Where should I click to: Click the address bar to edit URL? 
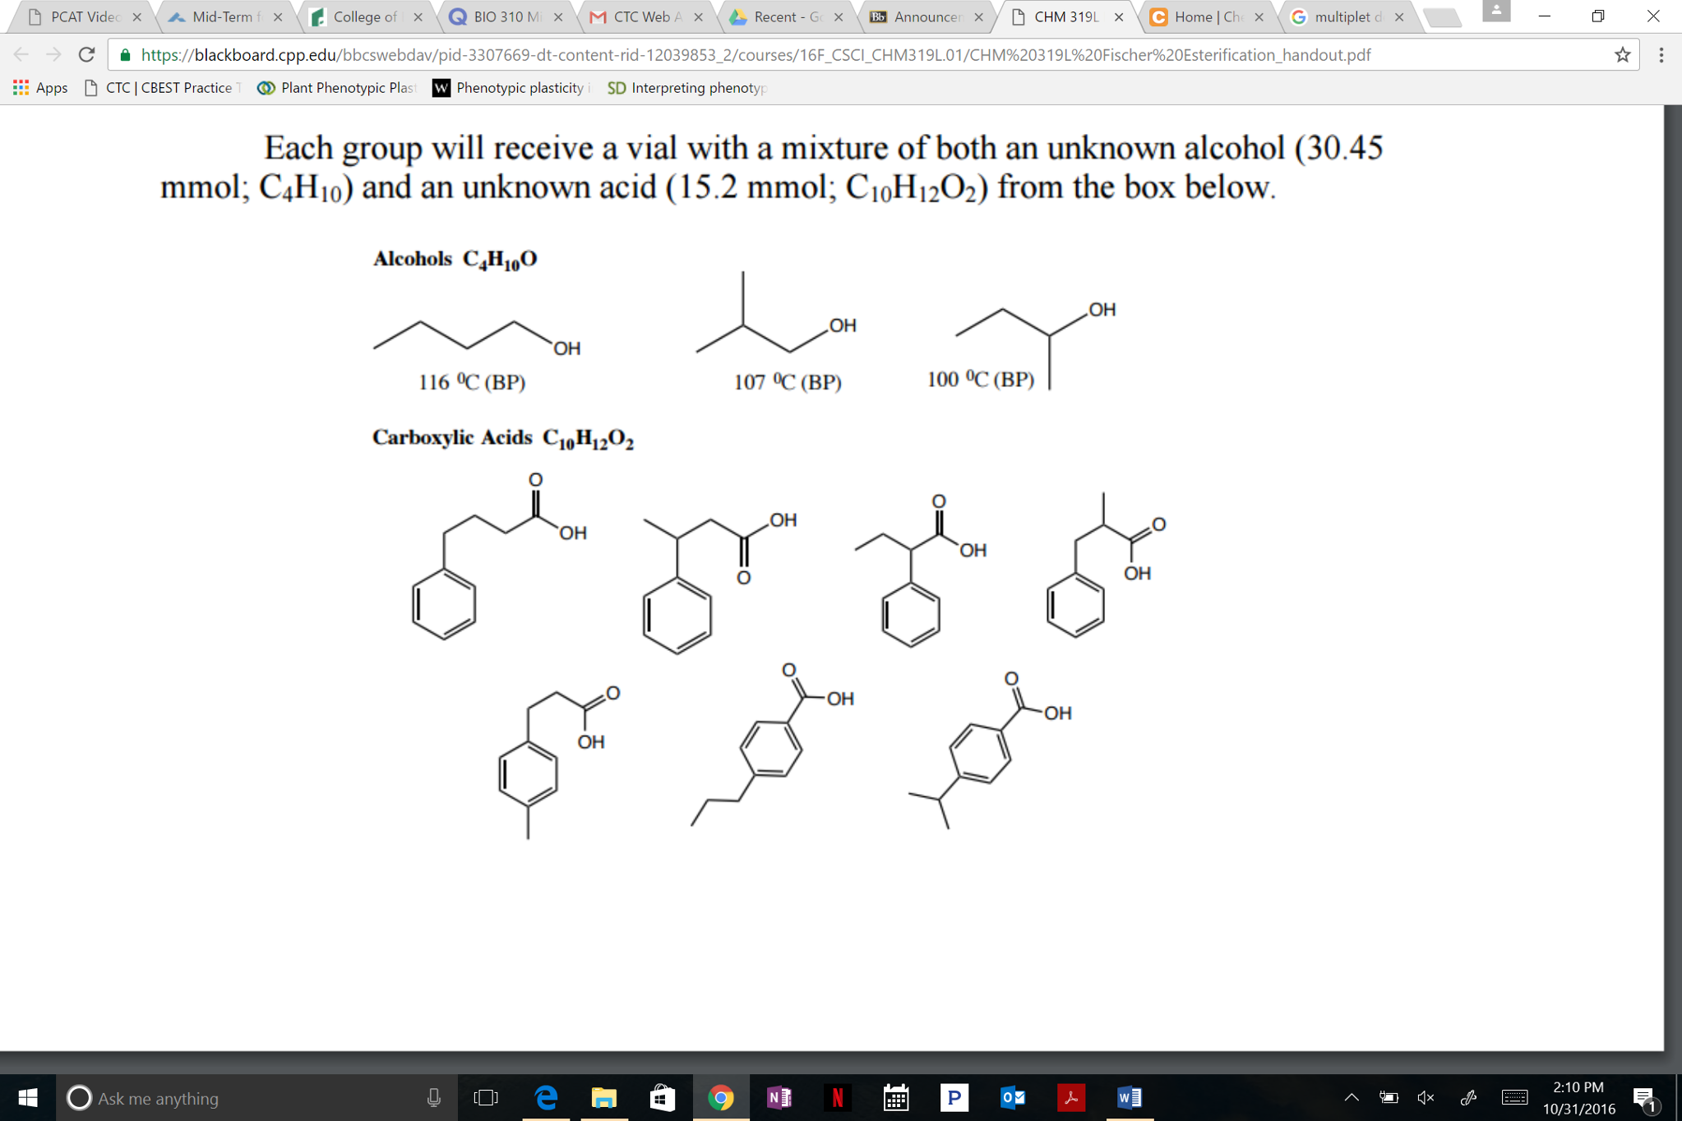click(x=740, y=55)
